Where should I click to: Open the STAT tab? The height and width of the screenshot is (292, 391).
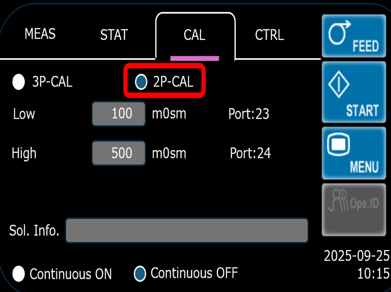point(114,35)
